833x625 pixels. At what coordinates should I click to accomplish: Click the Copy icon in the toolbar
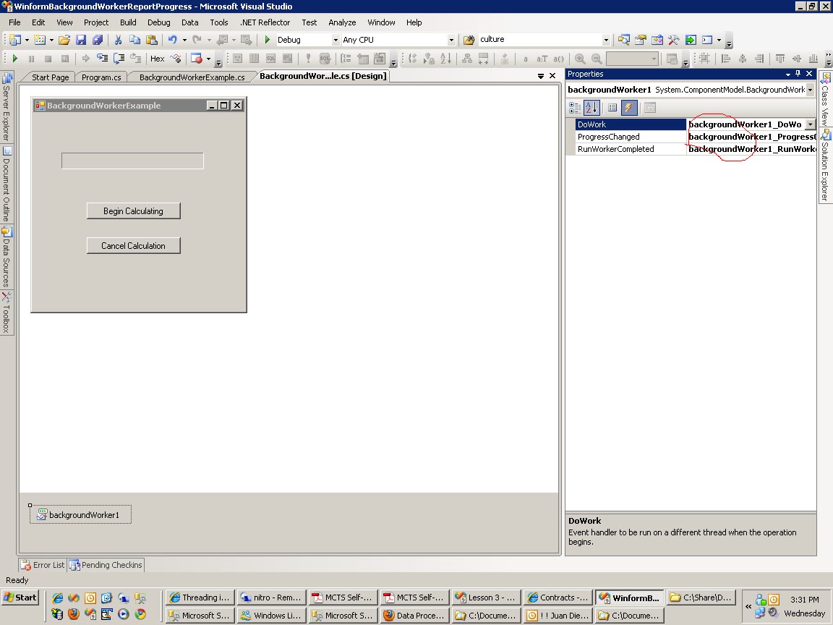pos(135,40)
